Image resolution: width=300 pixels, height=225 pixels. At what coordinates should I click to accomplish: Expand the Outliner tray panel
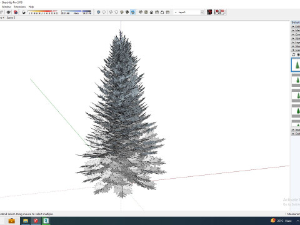tap(296, 134)
